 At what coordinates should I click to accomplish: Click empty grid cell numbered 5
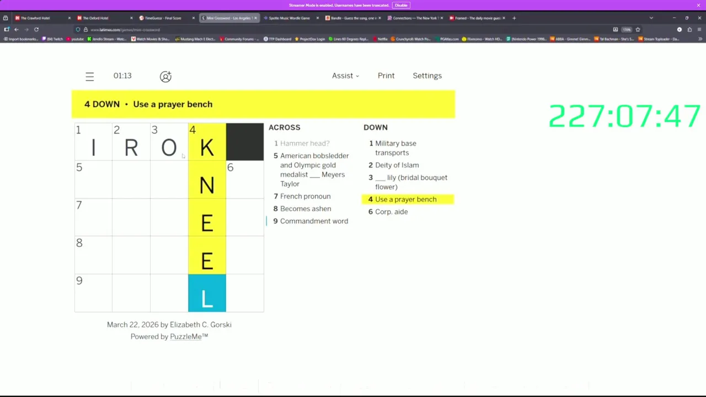click(93, 180)
